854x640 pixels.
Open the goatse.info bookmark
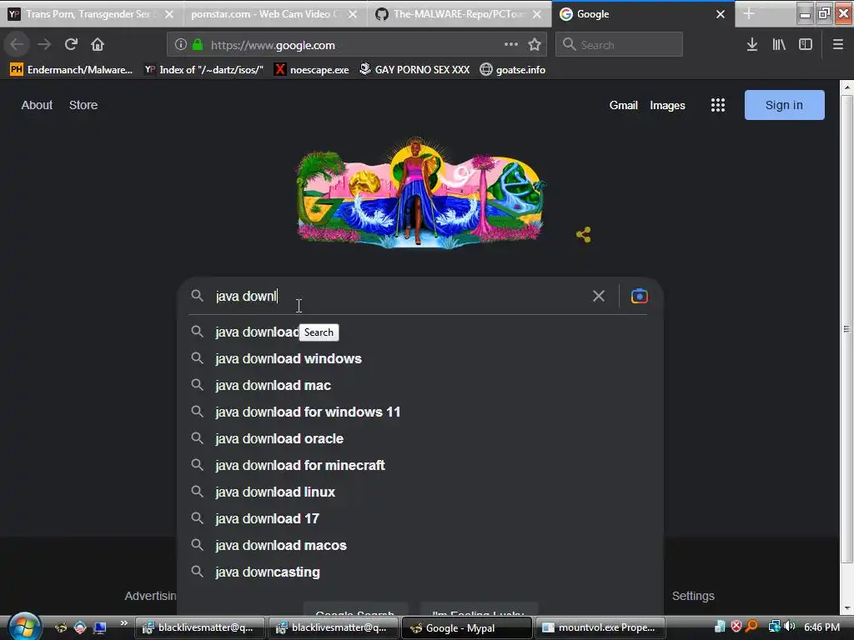click(x=513, y=70)
